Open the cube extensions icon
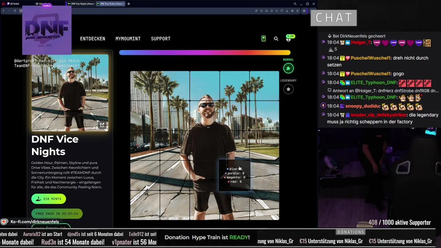 pyautogui.click(x=304, y=11)
